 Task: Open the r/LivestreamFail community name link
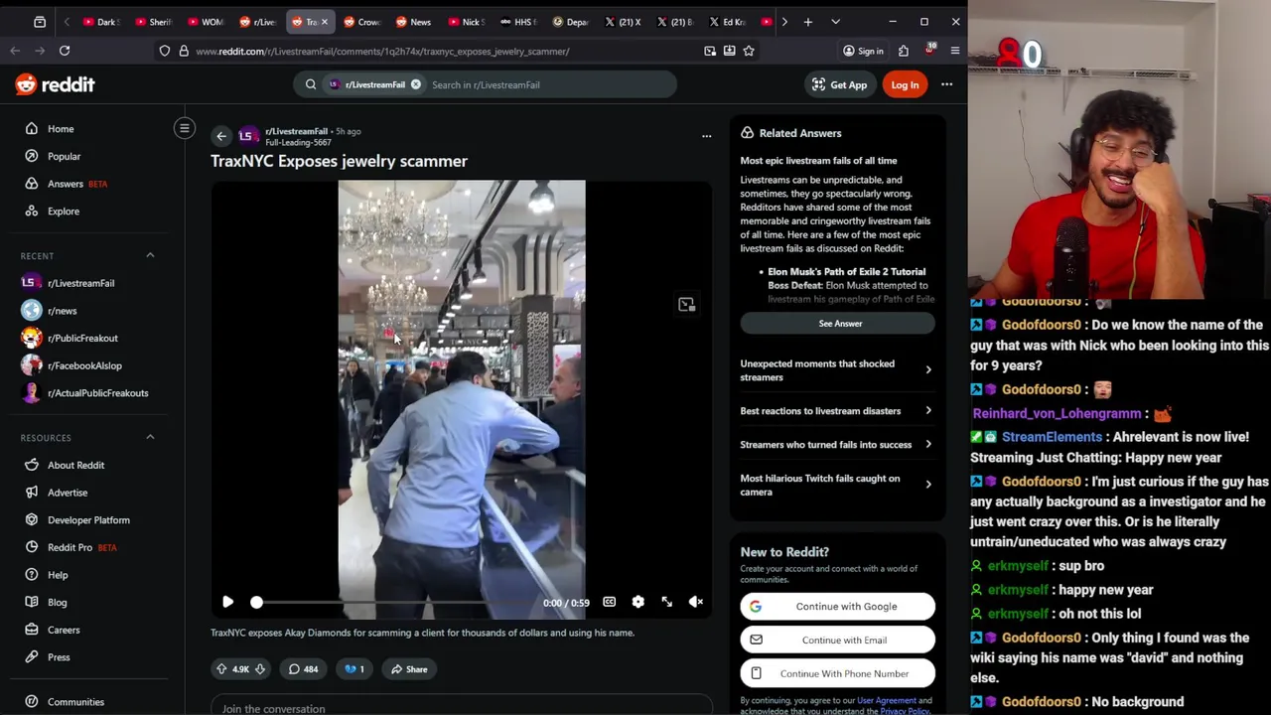click(x=296, y=131)
